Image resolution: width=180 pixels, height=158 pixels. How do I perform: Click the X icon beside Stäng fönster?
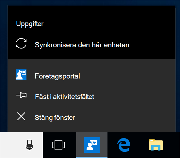[21, 116]
